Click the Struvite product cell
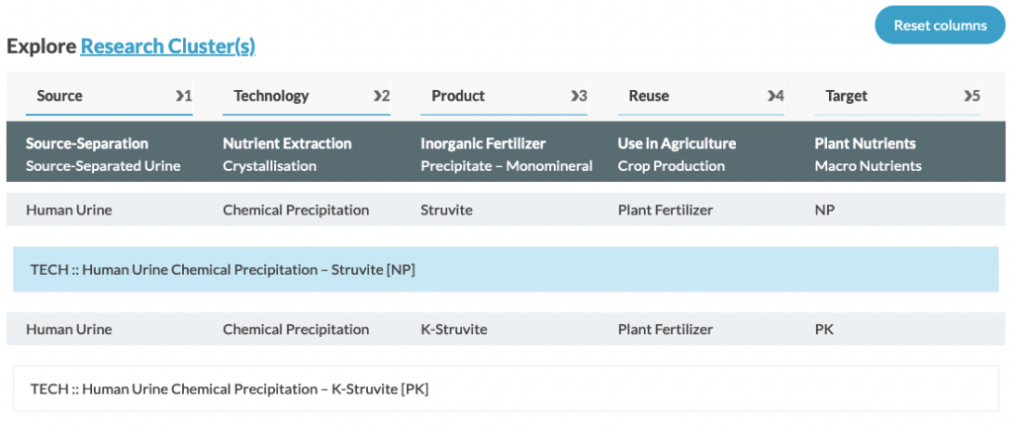 point(446,210)
